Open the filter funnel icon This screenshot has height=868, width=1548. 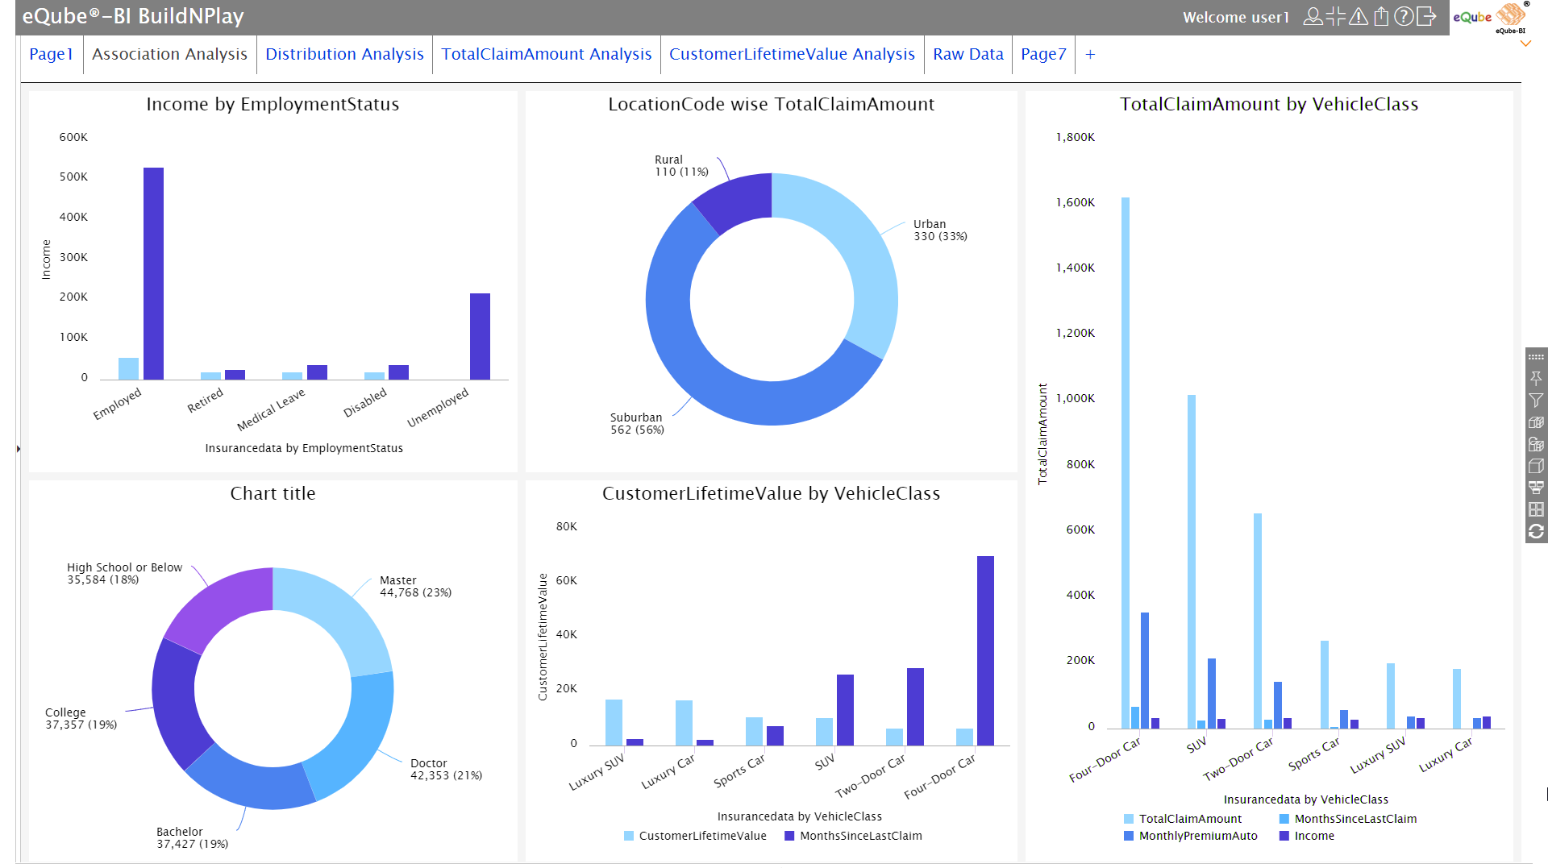[1536, 401]
